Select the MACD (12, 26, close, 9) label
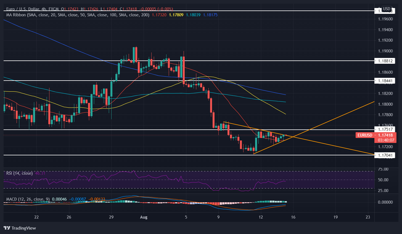The height and width of the screenshot is (234, 402). [x=28, y=199]
